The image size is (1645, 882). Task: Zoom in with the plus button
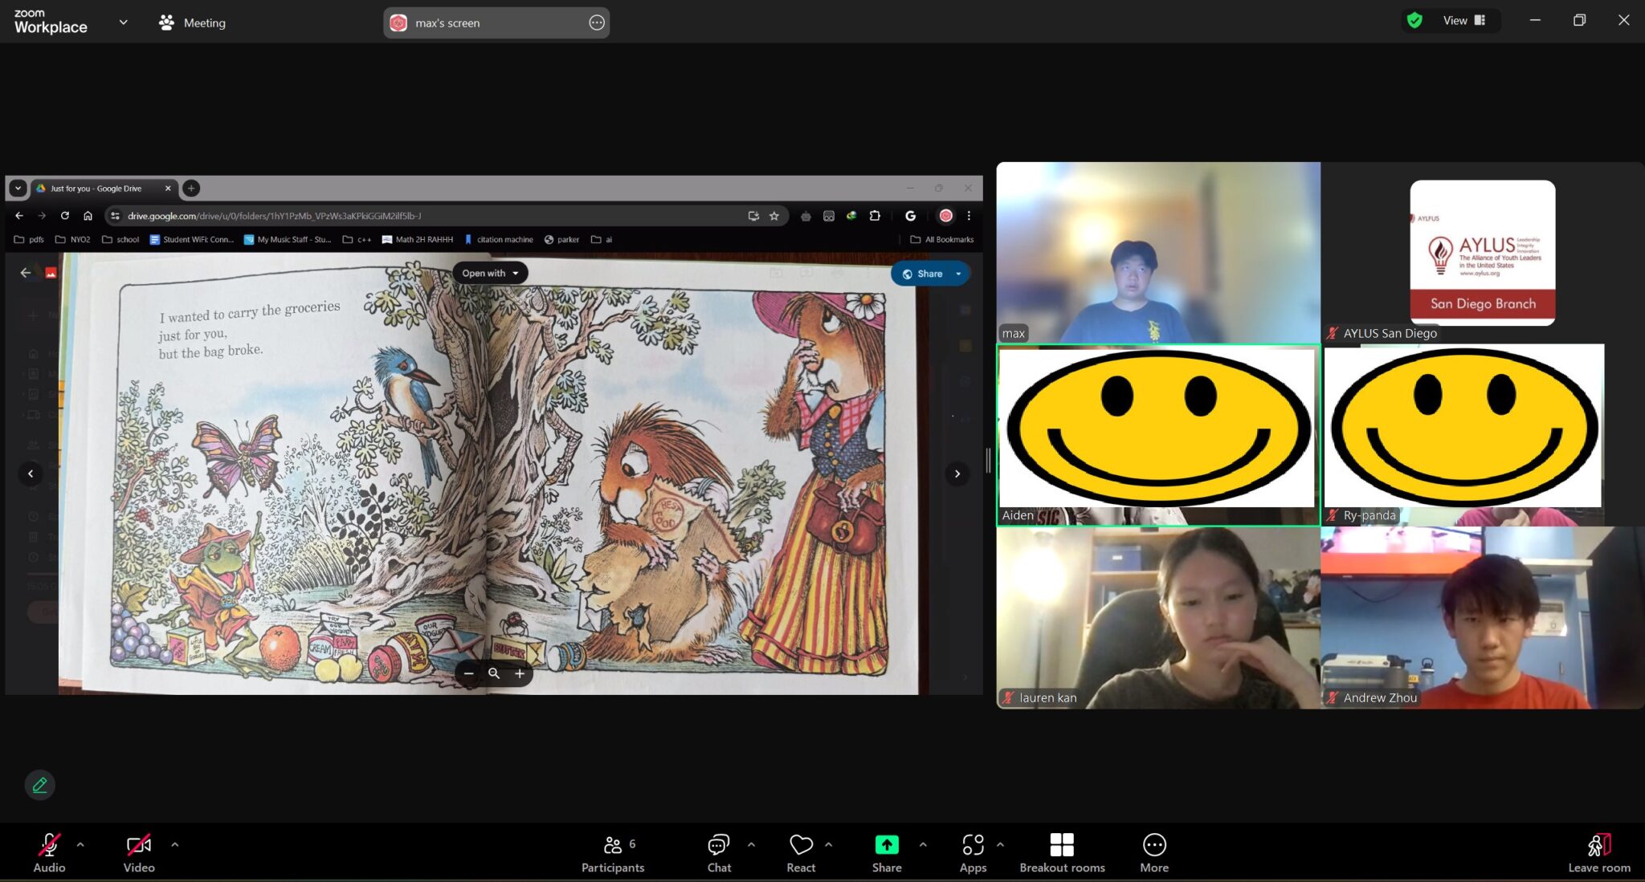(x=520, y=673)
